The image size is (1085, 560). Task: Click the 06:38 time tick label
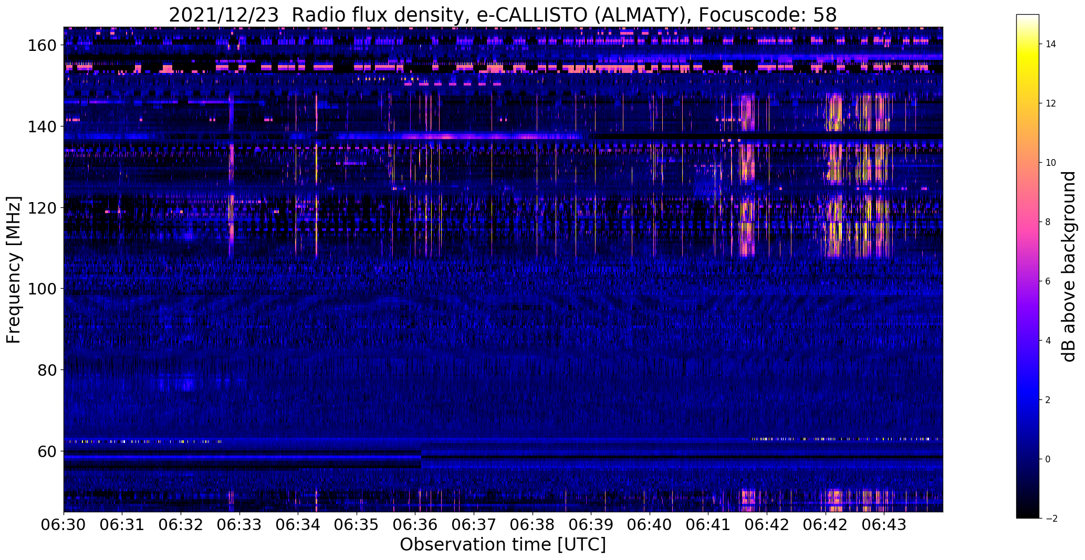pos(533,524)
